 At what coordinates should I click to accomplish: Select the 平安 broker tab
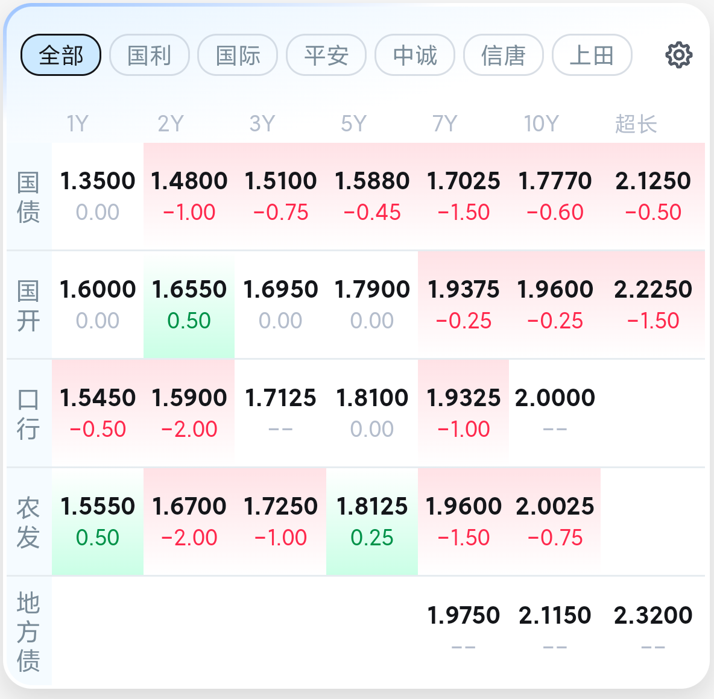326,55
